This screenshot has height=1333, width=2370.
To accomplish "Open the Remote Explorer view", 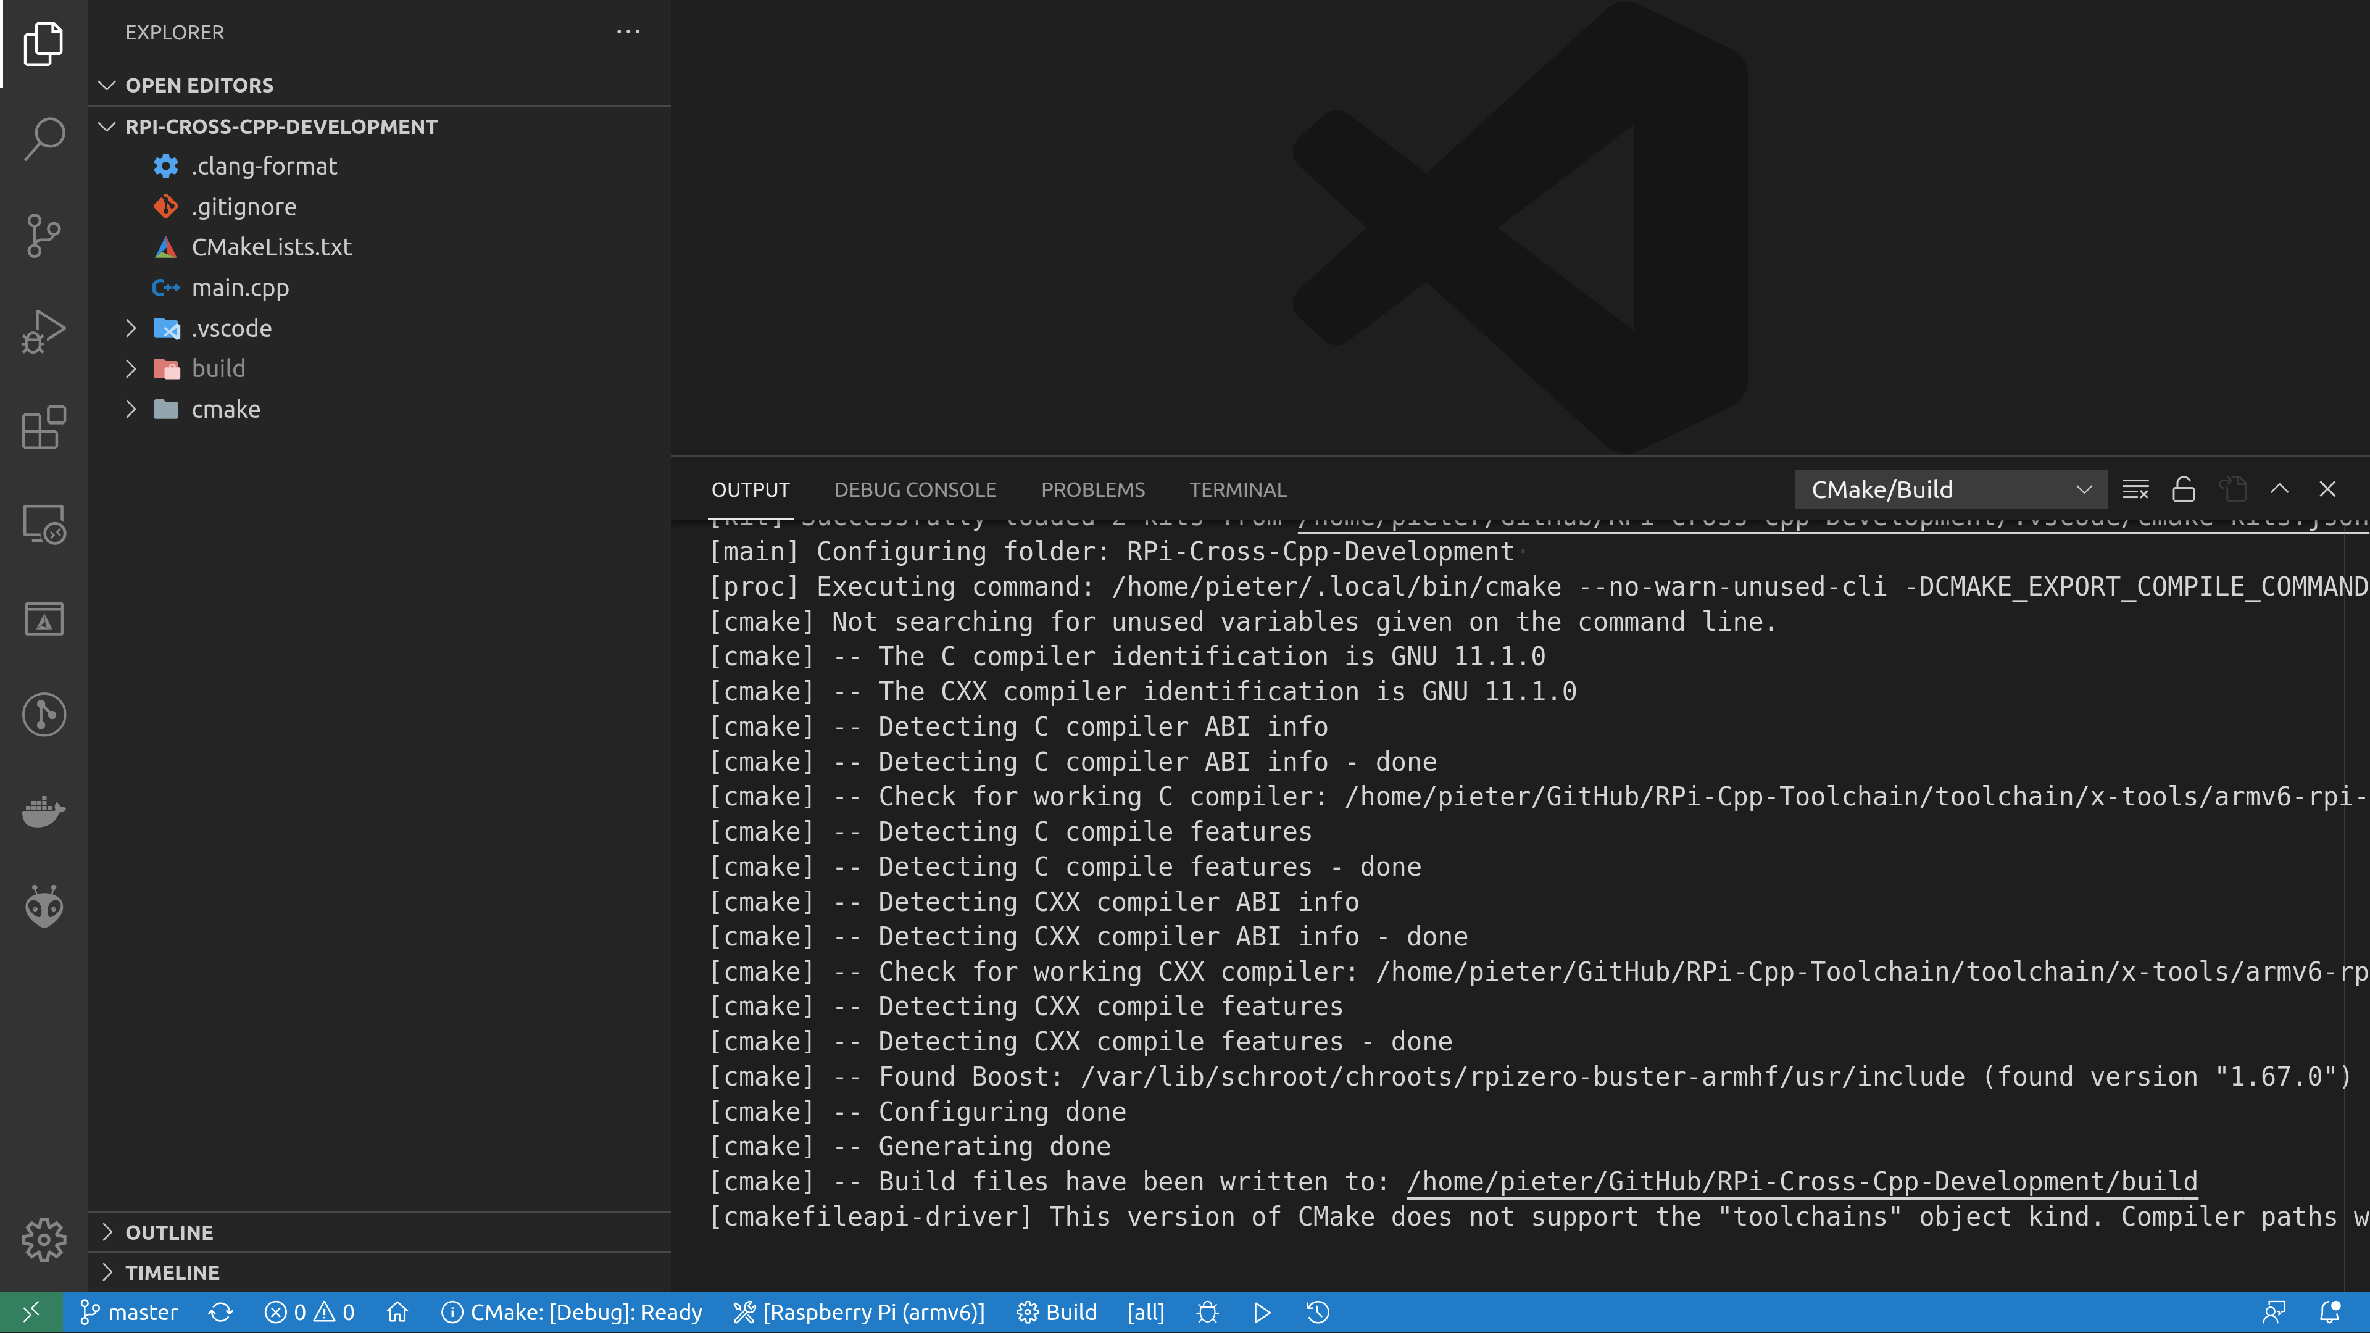I will [x=43, y=523].
